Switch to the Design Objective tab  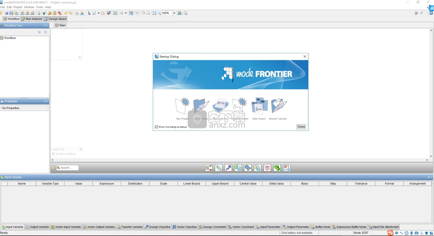tap(157, 227)
